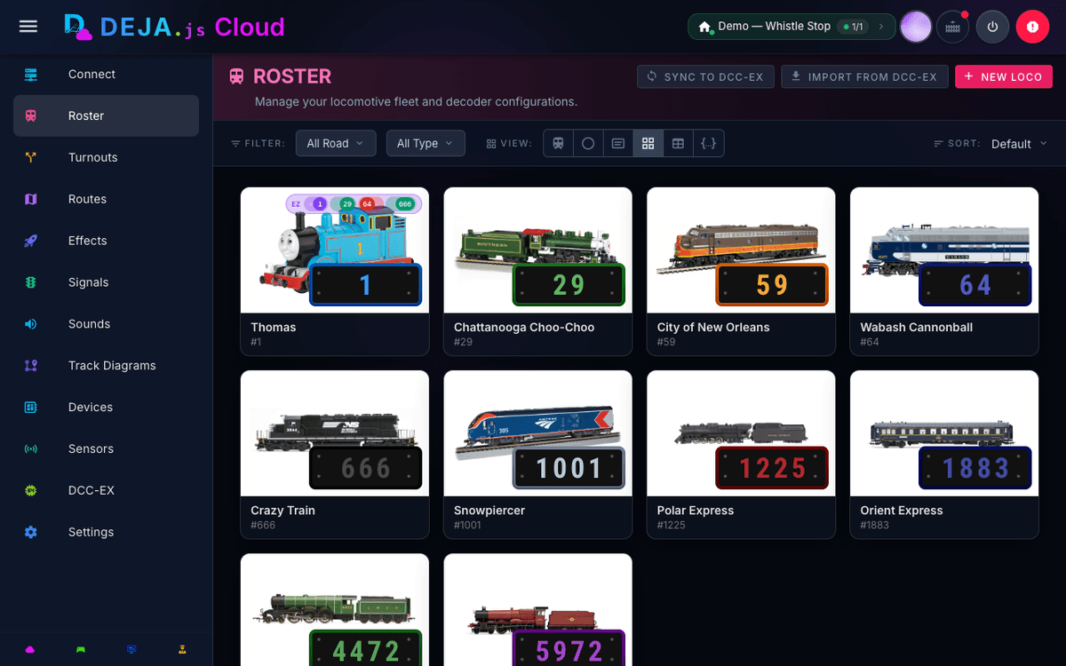Open the City of New Orleans card
This screenshot has width=1066, height=666.
741,272
